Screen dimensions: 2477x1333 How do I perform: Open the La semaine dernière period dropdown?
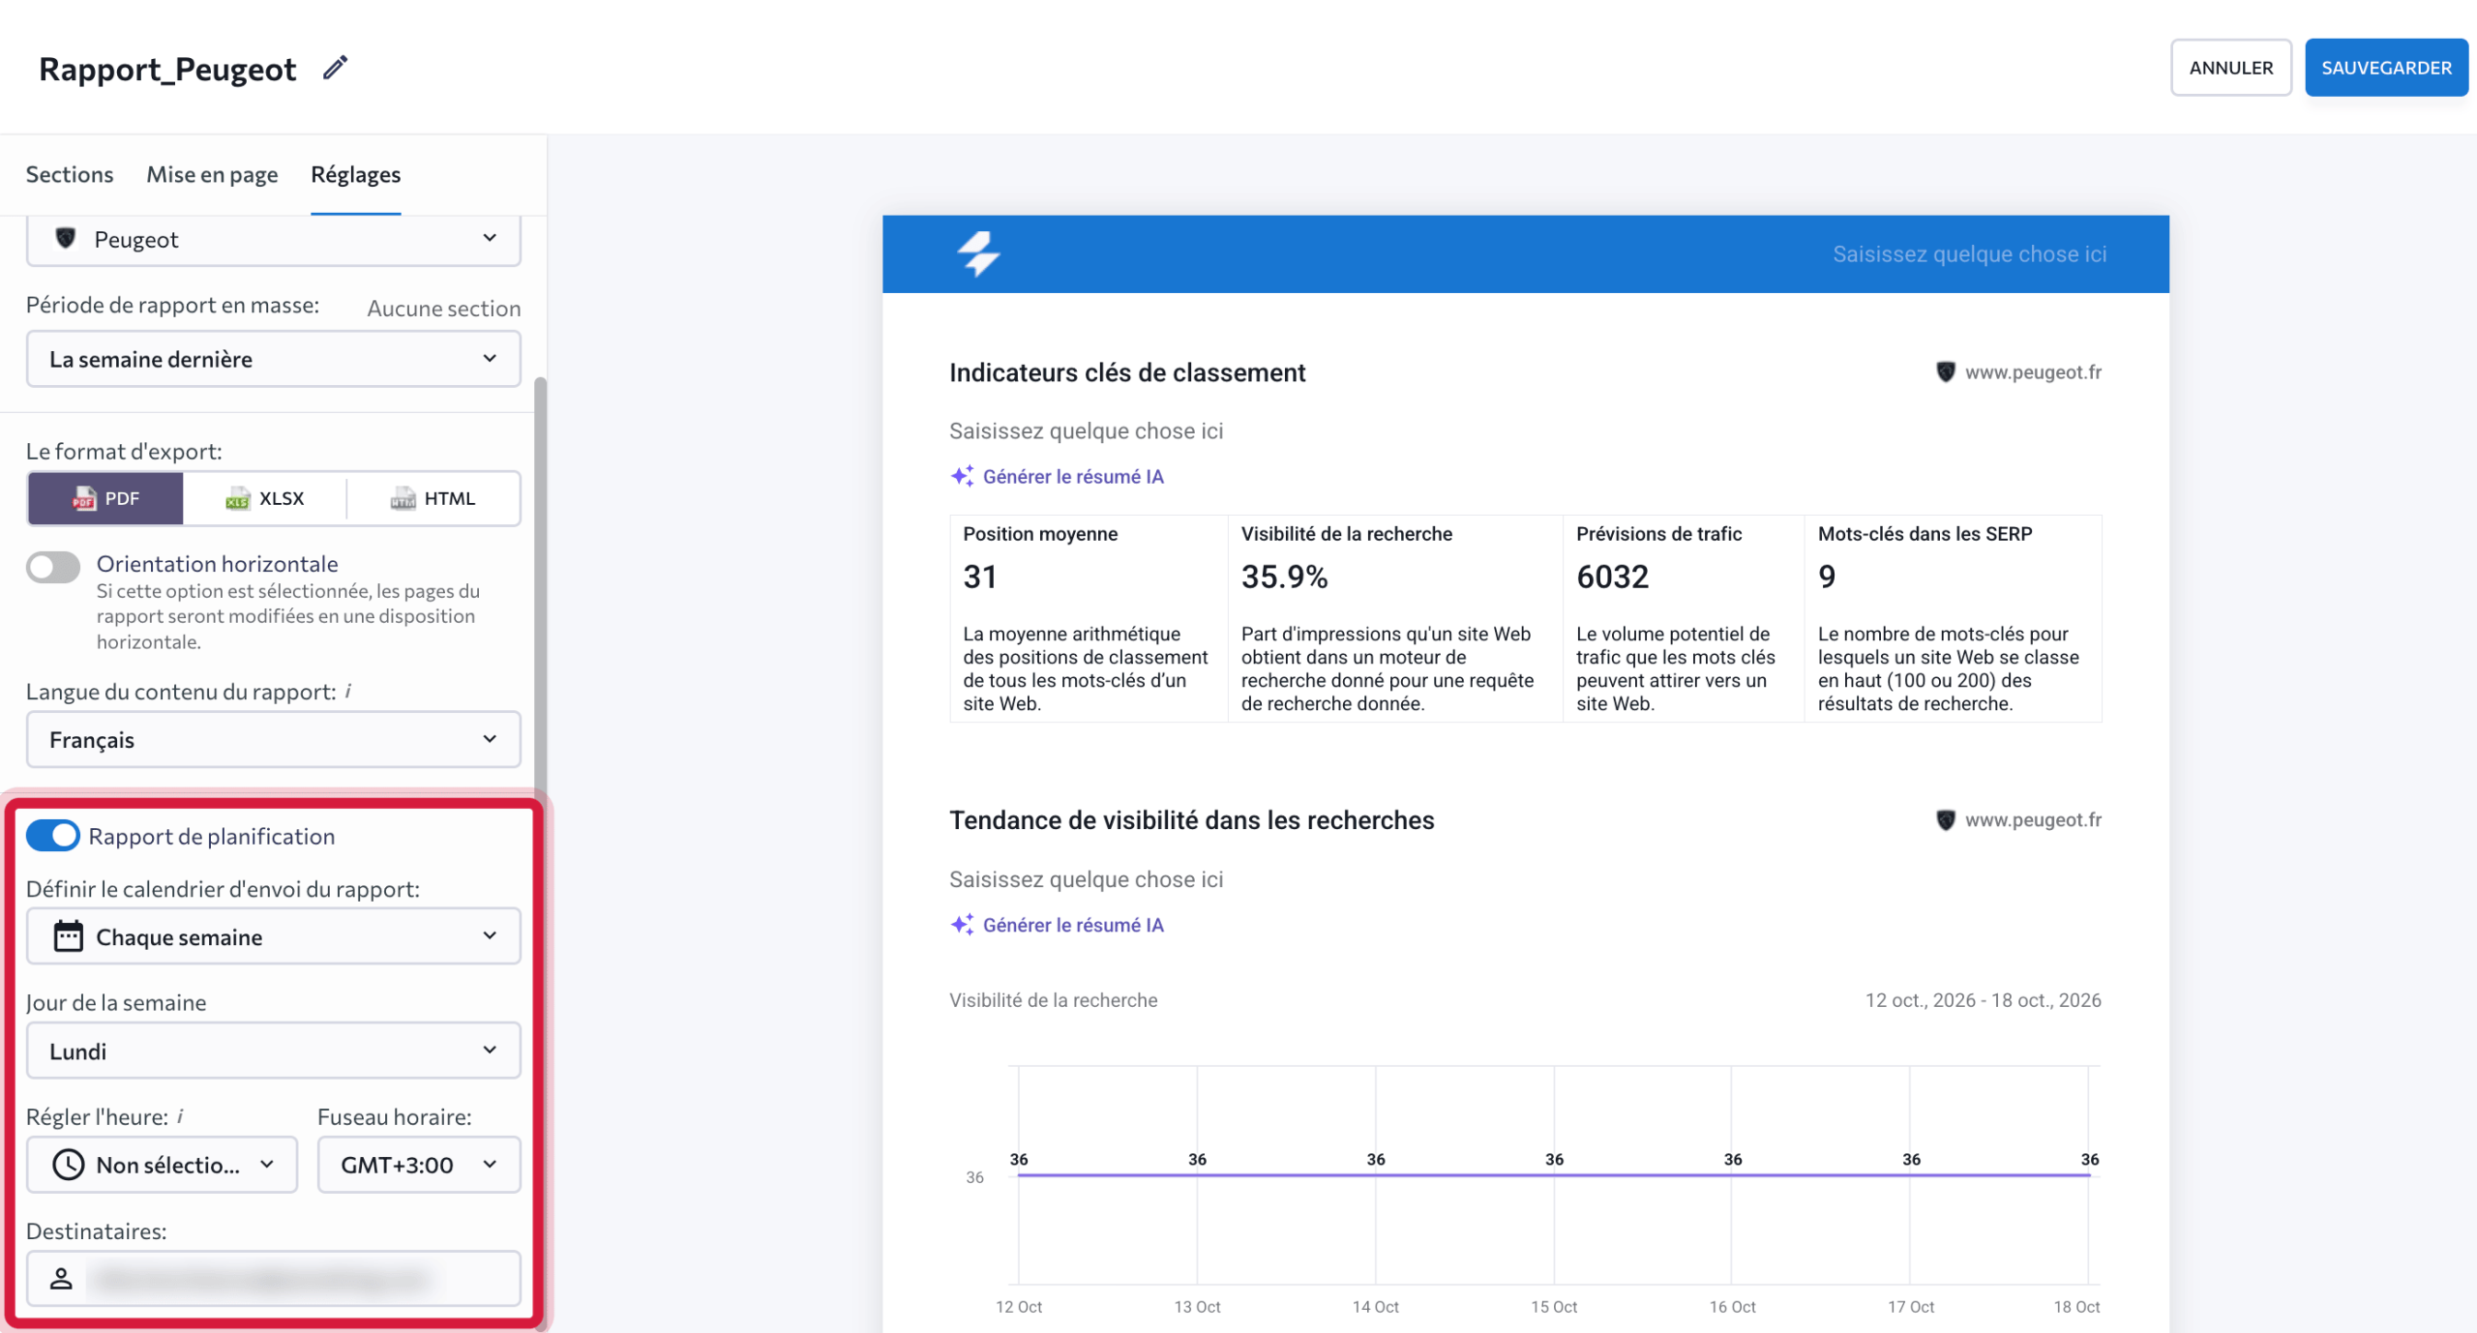coord(273,359)
